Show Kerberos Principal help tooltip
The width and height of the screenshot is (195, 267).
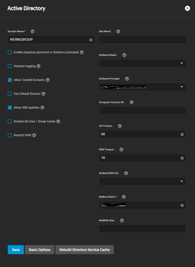(127, 79)
